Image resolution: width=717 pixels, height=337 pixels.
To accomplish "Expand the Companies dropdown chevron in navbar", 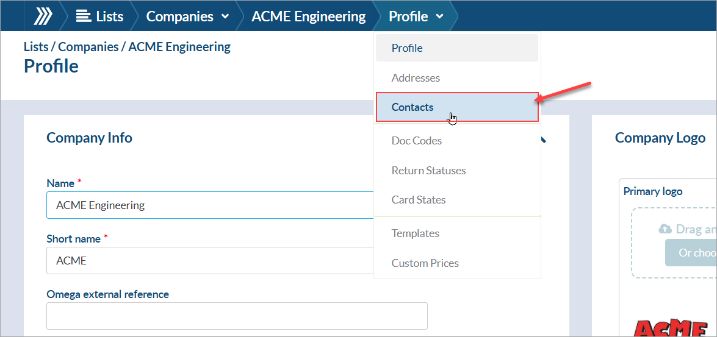I will pyautogui.click(x=225, y=17).
